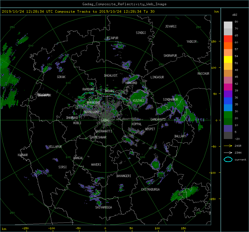The width and height of the screenshot is (249, 232).
Task: Click the NAVALGUND city label
Action: pos(92,112)
